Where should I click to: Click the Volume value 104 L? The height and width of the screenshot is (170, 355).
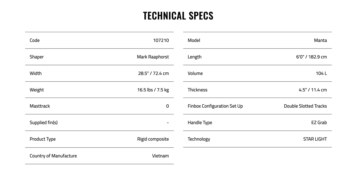[321, 73]
